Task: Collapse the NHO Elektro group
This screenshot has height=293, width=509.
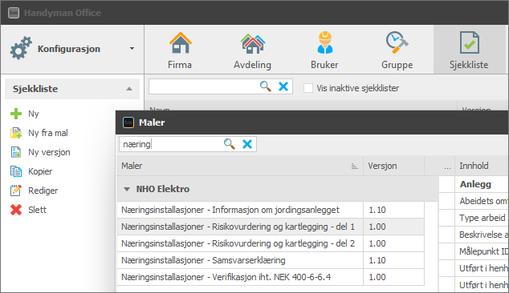Action: click(x=127, y=189)
